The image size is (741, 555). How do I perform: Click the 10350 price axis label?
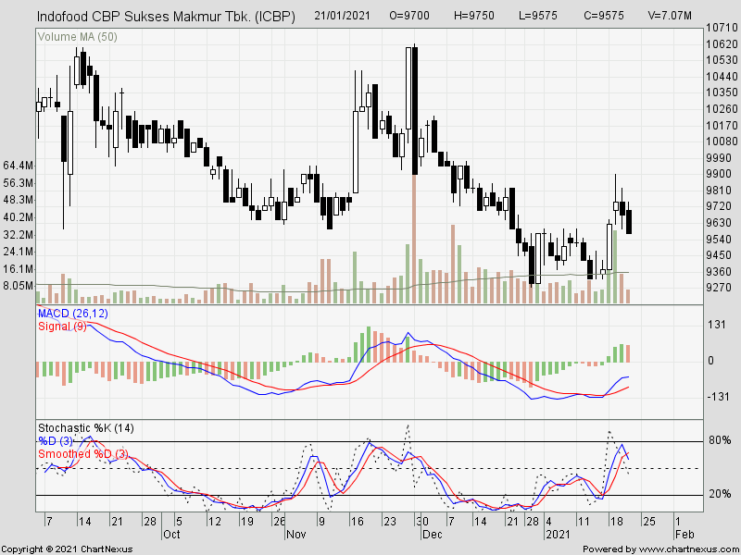[x=722, y=93]
